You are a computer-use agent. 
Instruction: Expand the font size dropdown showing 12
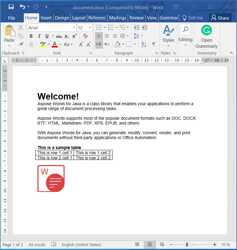click(90, 28)
